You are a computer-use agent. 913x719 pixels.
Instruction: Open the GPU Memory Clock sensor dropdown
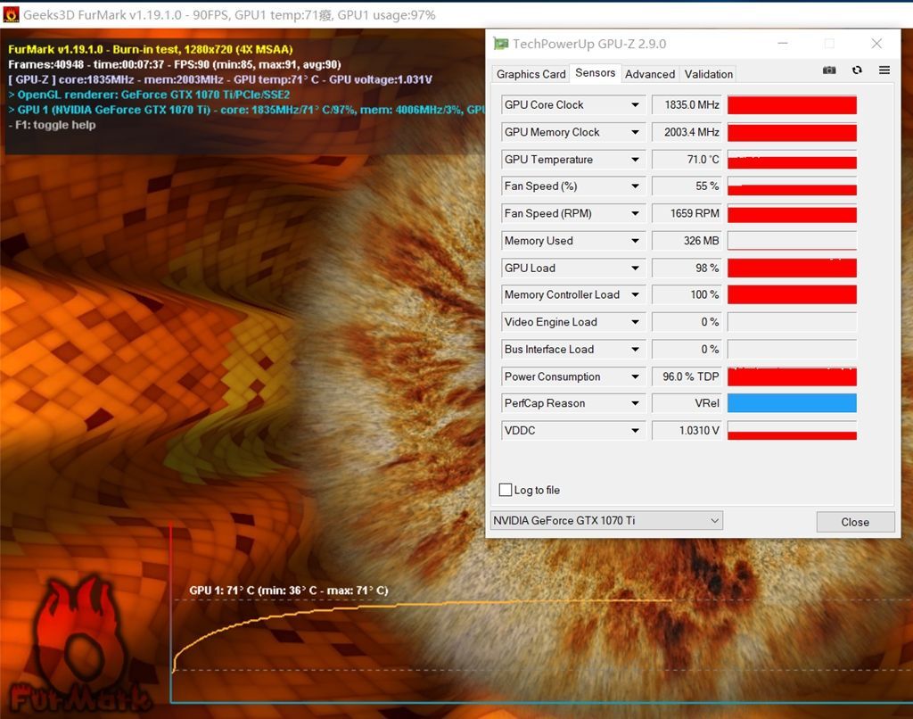(635, 132)
